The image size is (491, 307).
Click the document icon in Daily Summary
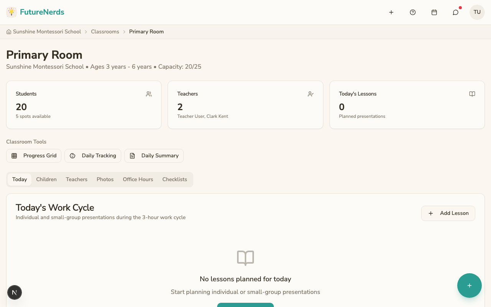click(133, 155)
